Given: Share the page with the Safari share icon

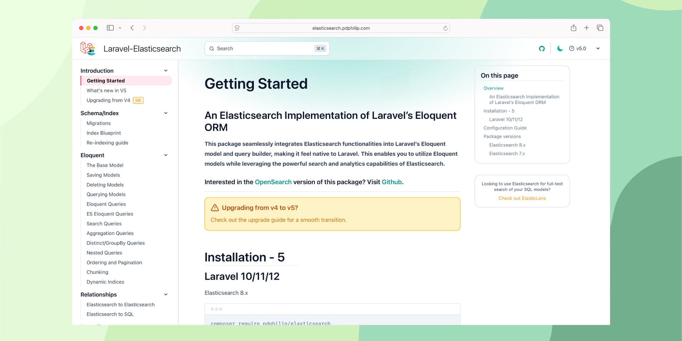Looking at the screenshot, I should (573, 28).
